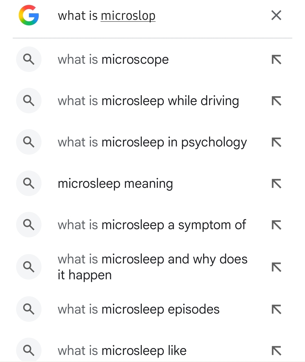Select 'microsleep meaning' suggestion

pyautogui.click(x=115, y=184)
